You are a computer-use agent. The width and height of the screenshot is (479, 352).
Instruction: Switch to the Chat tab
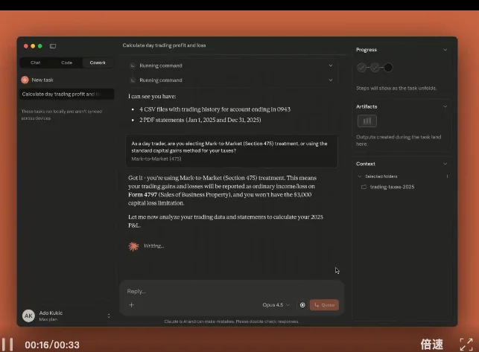tap(35, 63)
